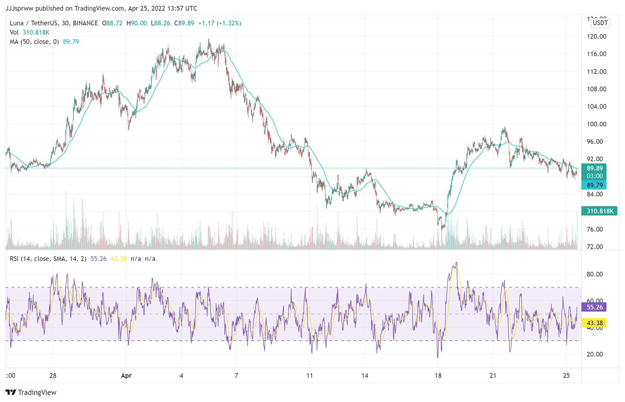Click the Apr date label on time axis

click(x=126, y=376)
